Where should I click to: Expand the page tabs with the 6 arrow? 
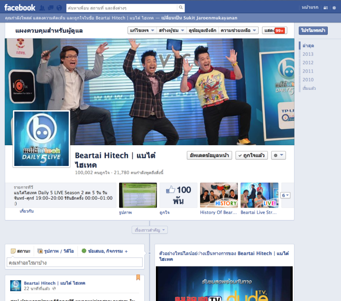(x=286, y=195)
